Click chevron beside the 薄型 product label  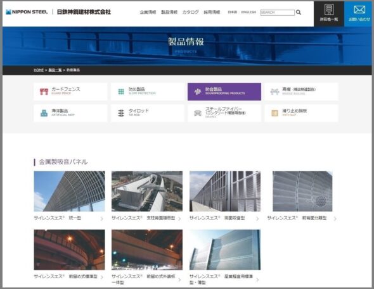pos(257,280)
